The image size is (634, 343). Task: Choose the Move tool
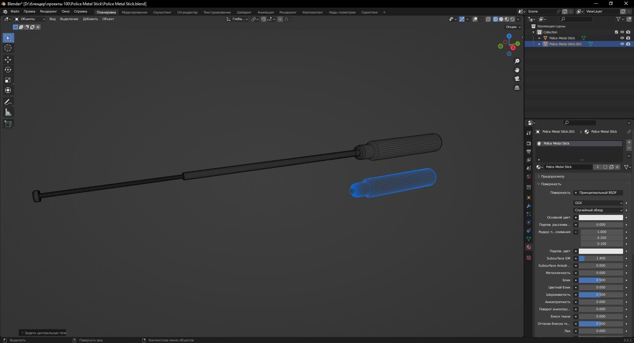coord(8,60)
